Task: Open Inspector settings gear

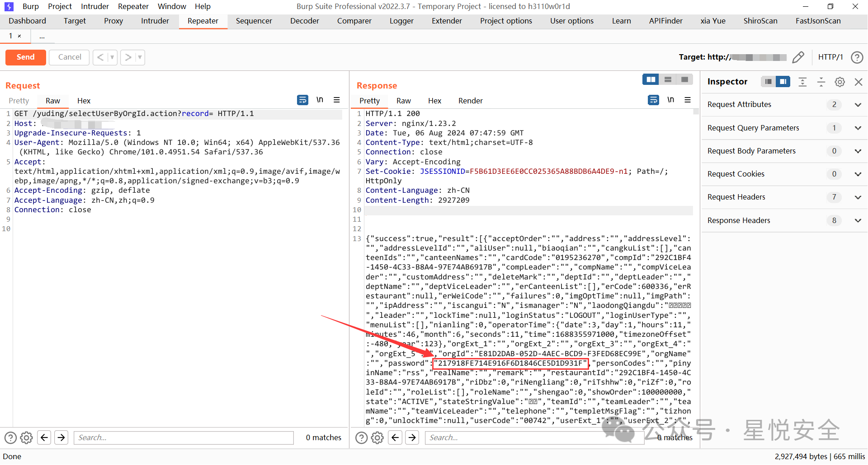Action: (840, 82)
